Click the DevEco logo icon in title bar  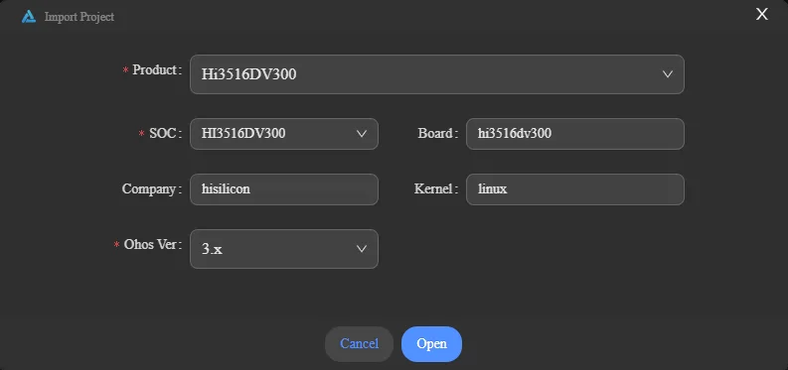pyautogui.click(x=29, y=17)
